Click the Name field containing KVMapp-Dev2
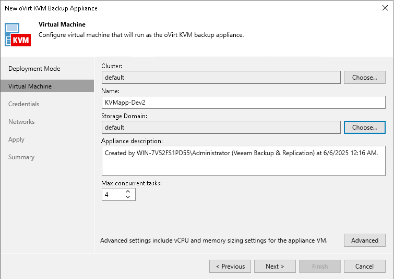The image size is (394, 279). [243, 103]
